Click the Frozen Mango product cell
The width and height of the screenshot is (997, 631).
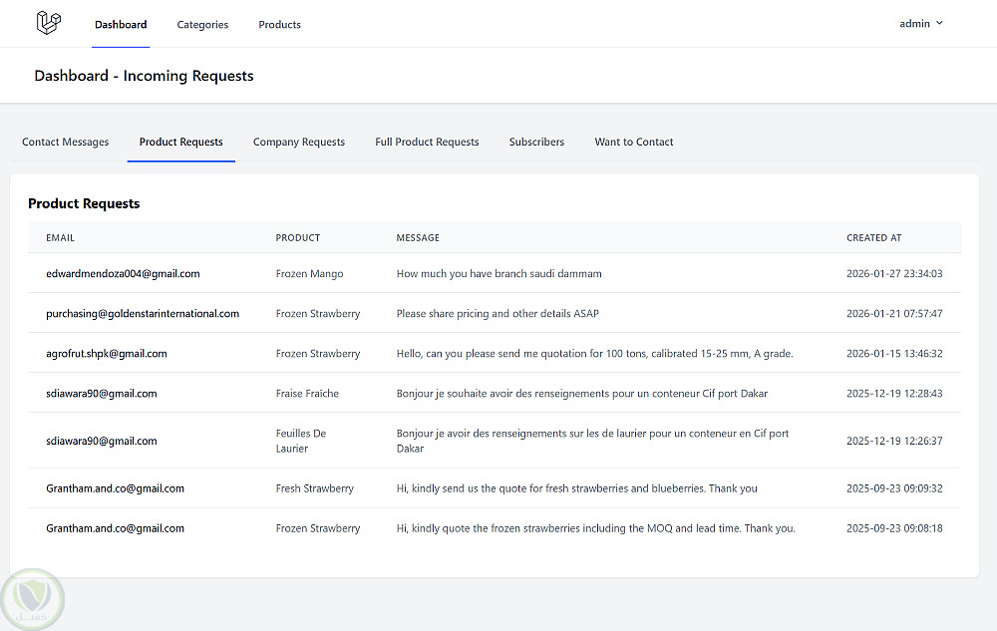309,273
